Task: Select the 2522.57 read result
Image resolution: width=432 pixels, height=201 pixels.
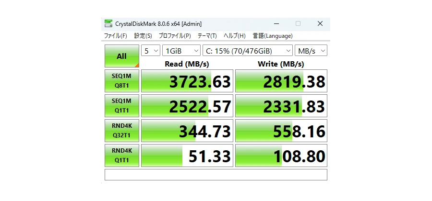Action: click(187, 106)
